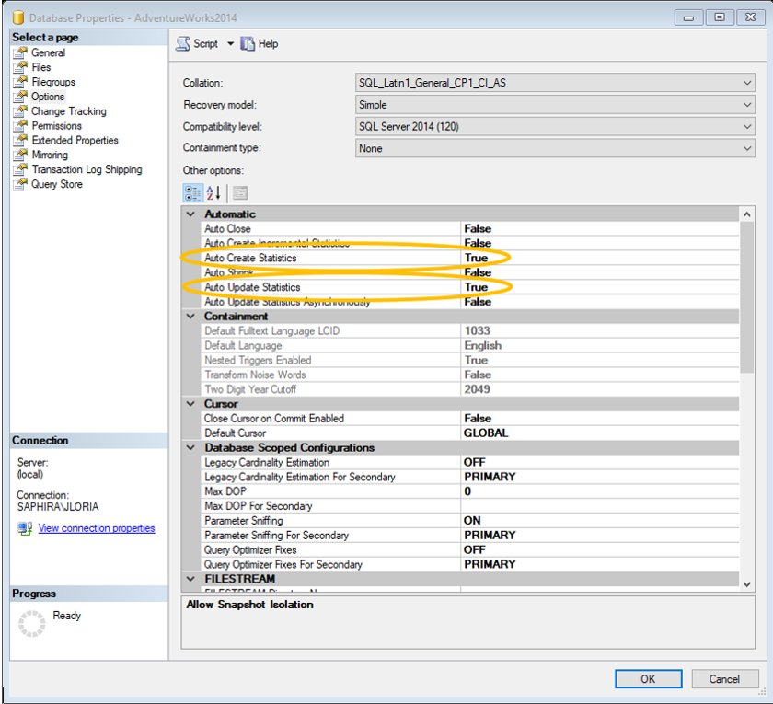Click View connection properties link
Image resolution: width=773 pixels, height=704 pixels.
coord(97,528)
